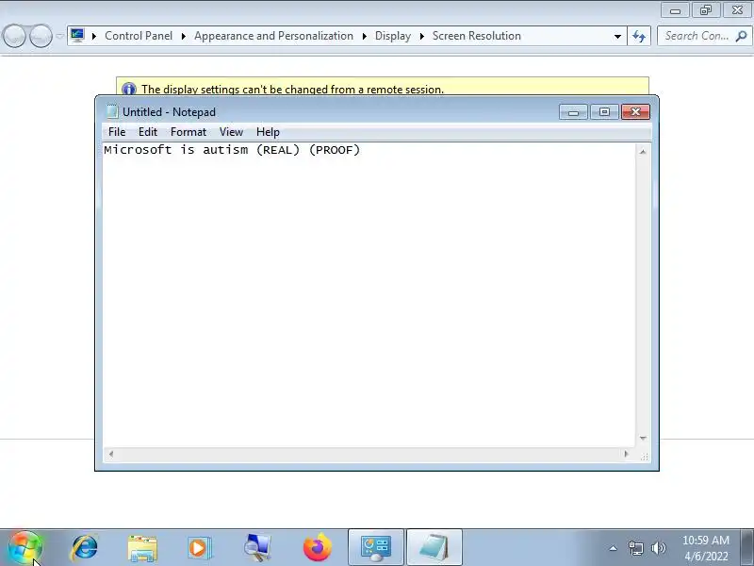Click Screen Resolution breadcrumb
This screenshot has height=566, width=754.
477,36
